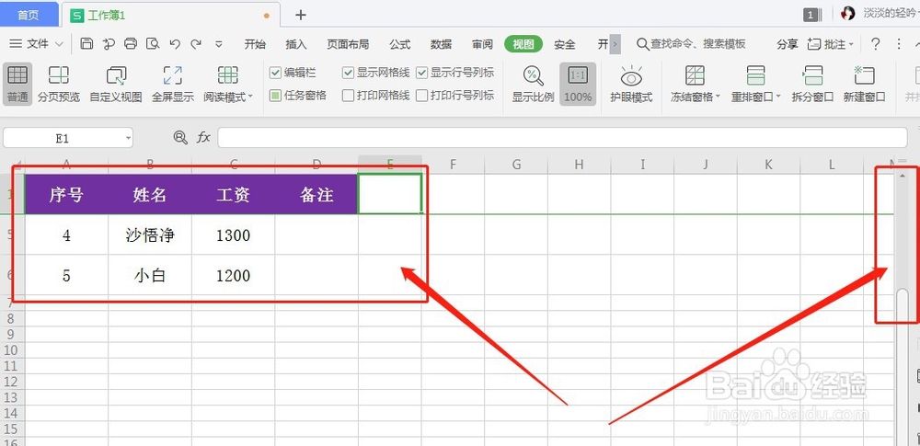Open the 插入 Insert tab

click(296, 44)
